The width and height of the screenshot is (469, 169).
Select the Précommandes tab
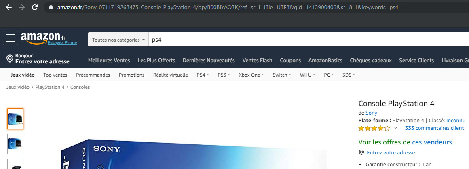tap(93, 75)
